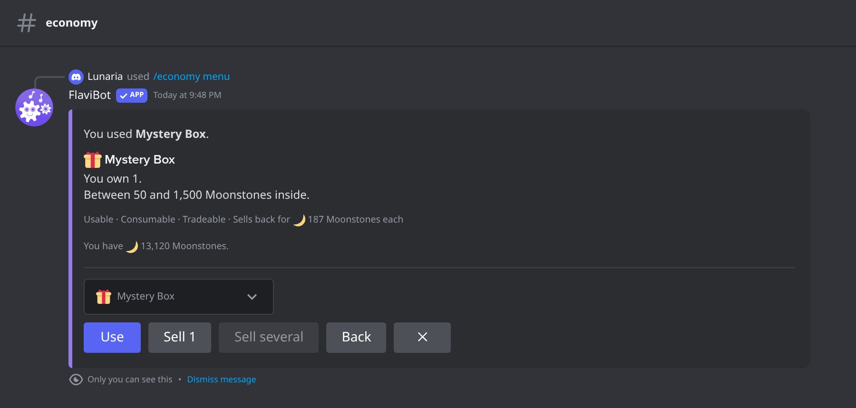Click the 'You own 1.' text
Screen dimensions: 856x408
click(x=113, y=179)
